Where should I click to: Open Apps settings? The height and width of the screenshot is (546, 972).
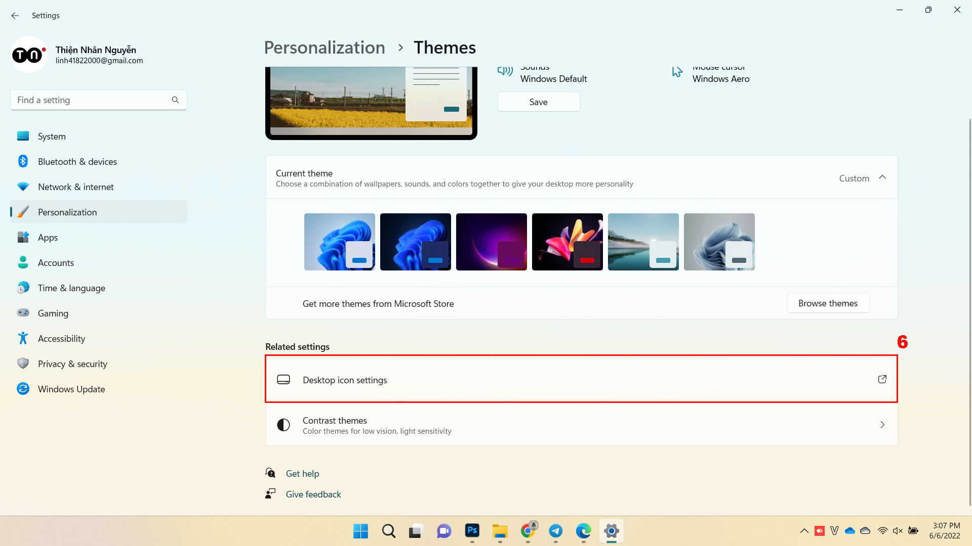[x=99, y=238]
